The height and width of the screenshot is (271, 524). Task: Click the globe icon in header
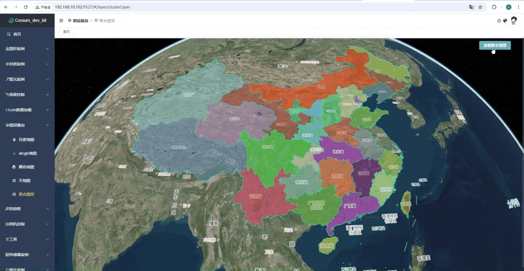[x=505, y=21]
